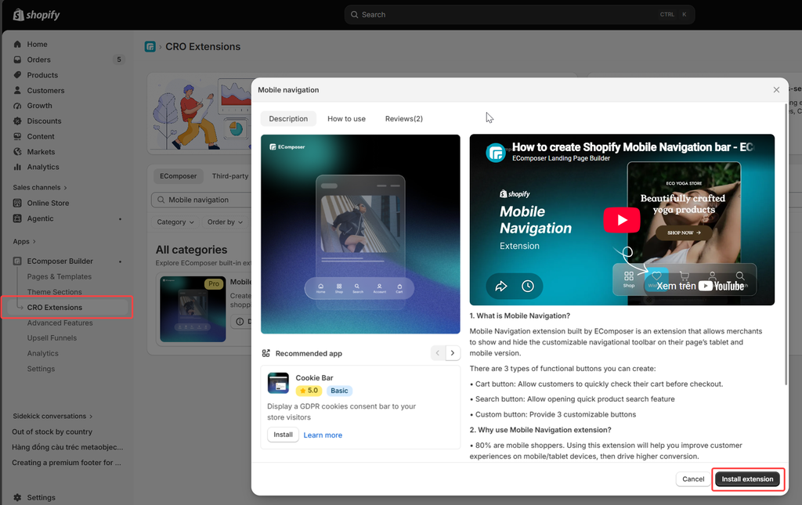The width and height of the screenshot is (802, 505).
Task: Install the Cookie Bar app
Action: [283, 435]
